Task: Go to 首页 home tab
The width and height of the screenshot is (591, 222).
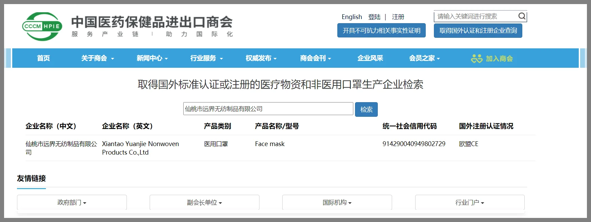Action: (x=44, y=58)
